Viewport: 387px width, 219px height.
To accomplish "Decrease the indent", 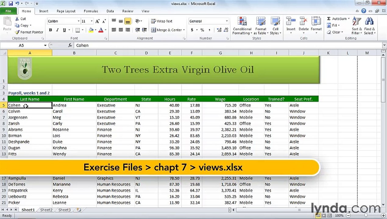I will (x=137, y=30).
